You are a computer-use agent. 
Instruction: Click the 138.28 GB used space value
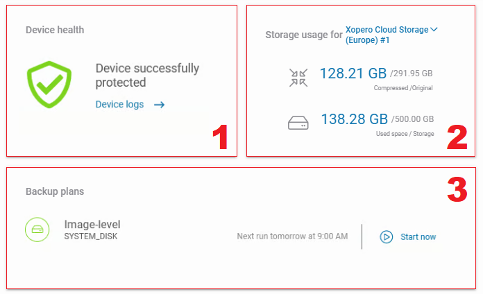click(354, 119)
